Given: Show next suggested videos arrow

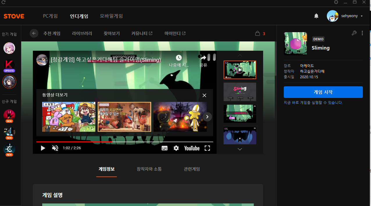Looking at the screenshot, I should [207, 117].
